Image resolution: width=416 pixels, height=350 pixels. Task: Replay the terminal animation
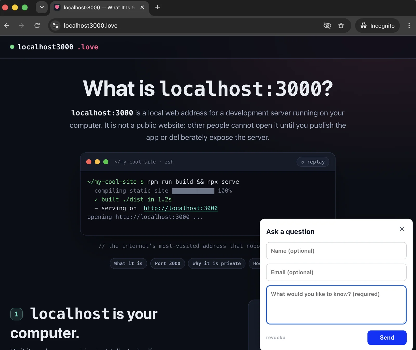[313, 162]
